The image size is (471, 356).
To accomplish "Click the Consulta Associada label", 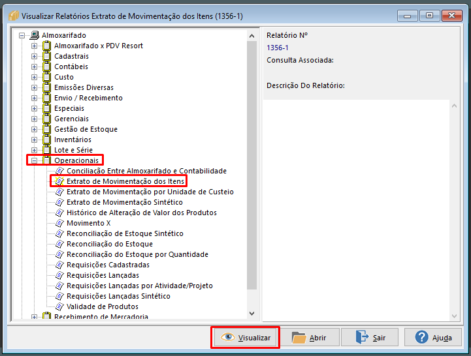I will tap(300, 60).
